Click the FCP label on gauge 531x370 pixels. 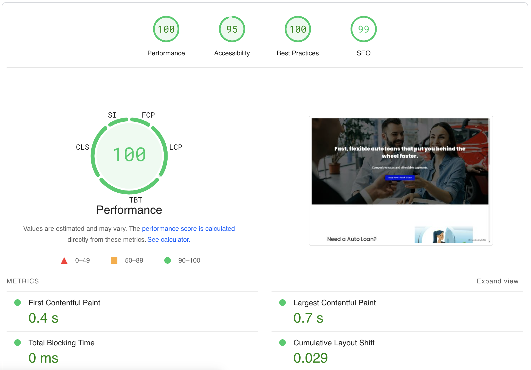coord(148,115)
